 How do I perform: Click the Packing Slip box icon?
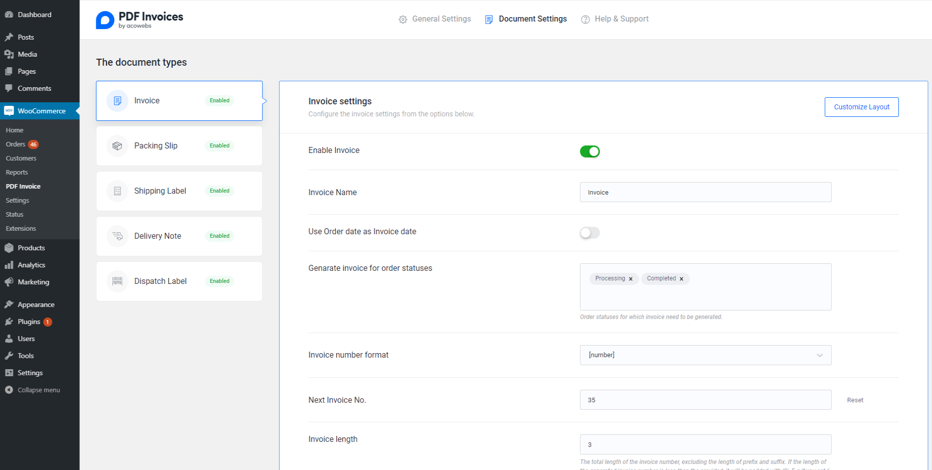coord(117,146)
